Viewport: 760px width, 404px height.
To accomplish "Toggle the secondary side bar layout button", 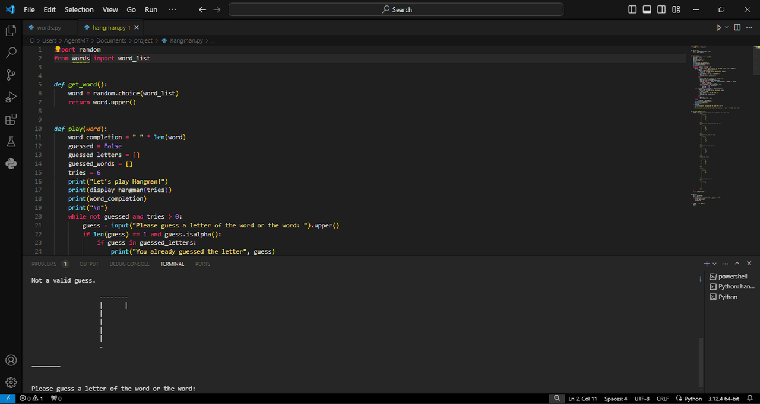I will point(661,9).
